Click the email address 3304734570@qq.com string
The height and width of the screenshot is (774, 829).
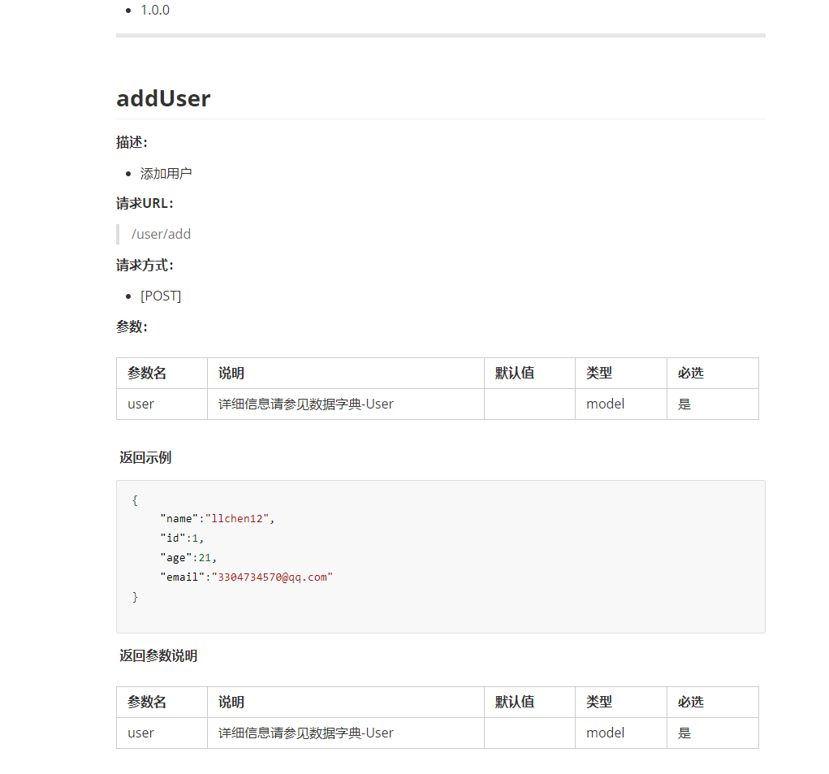272,577
